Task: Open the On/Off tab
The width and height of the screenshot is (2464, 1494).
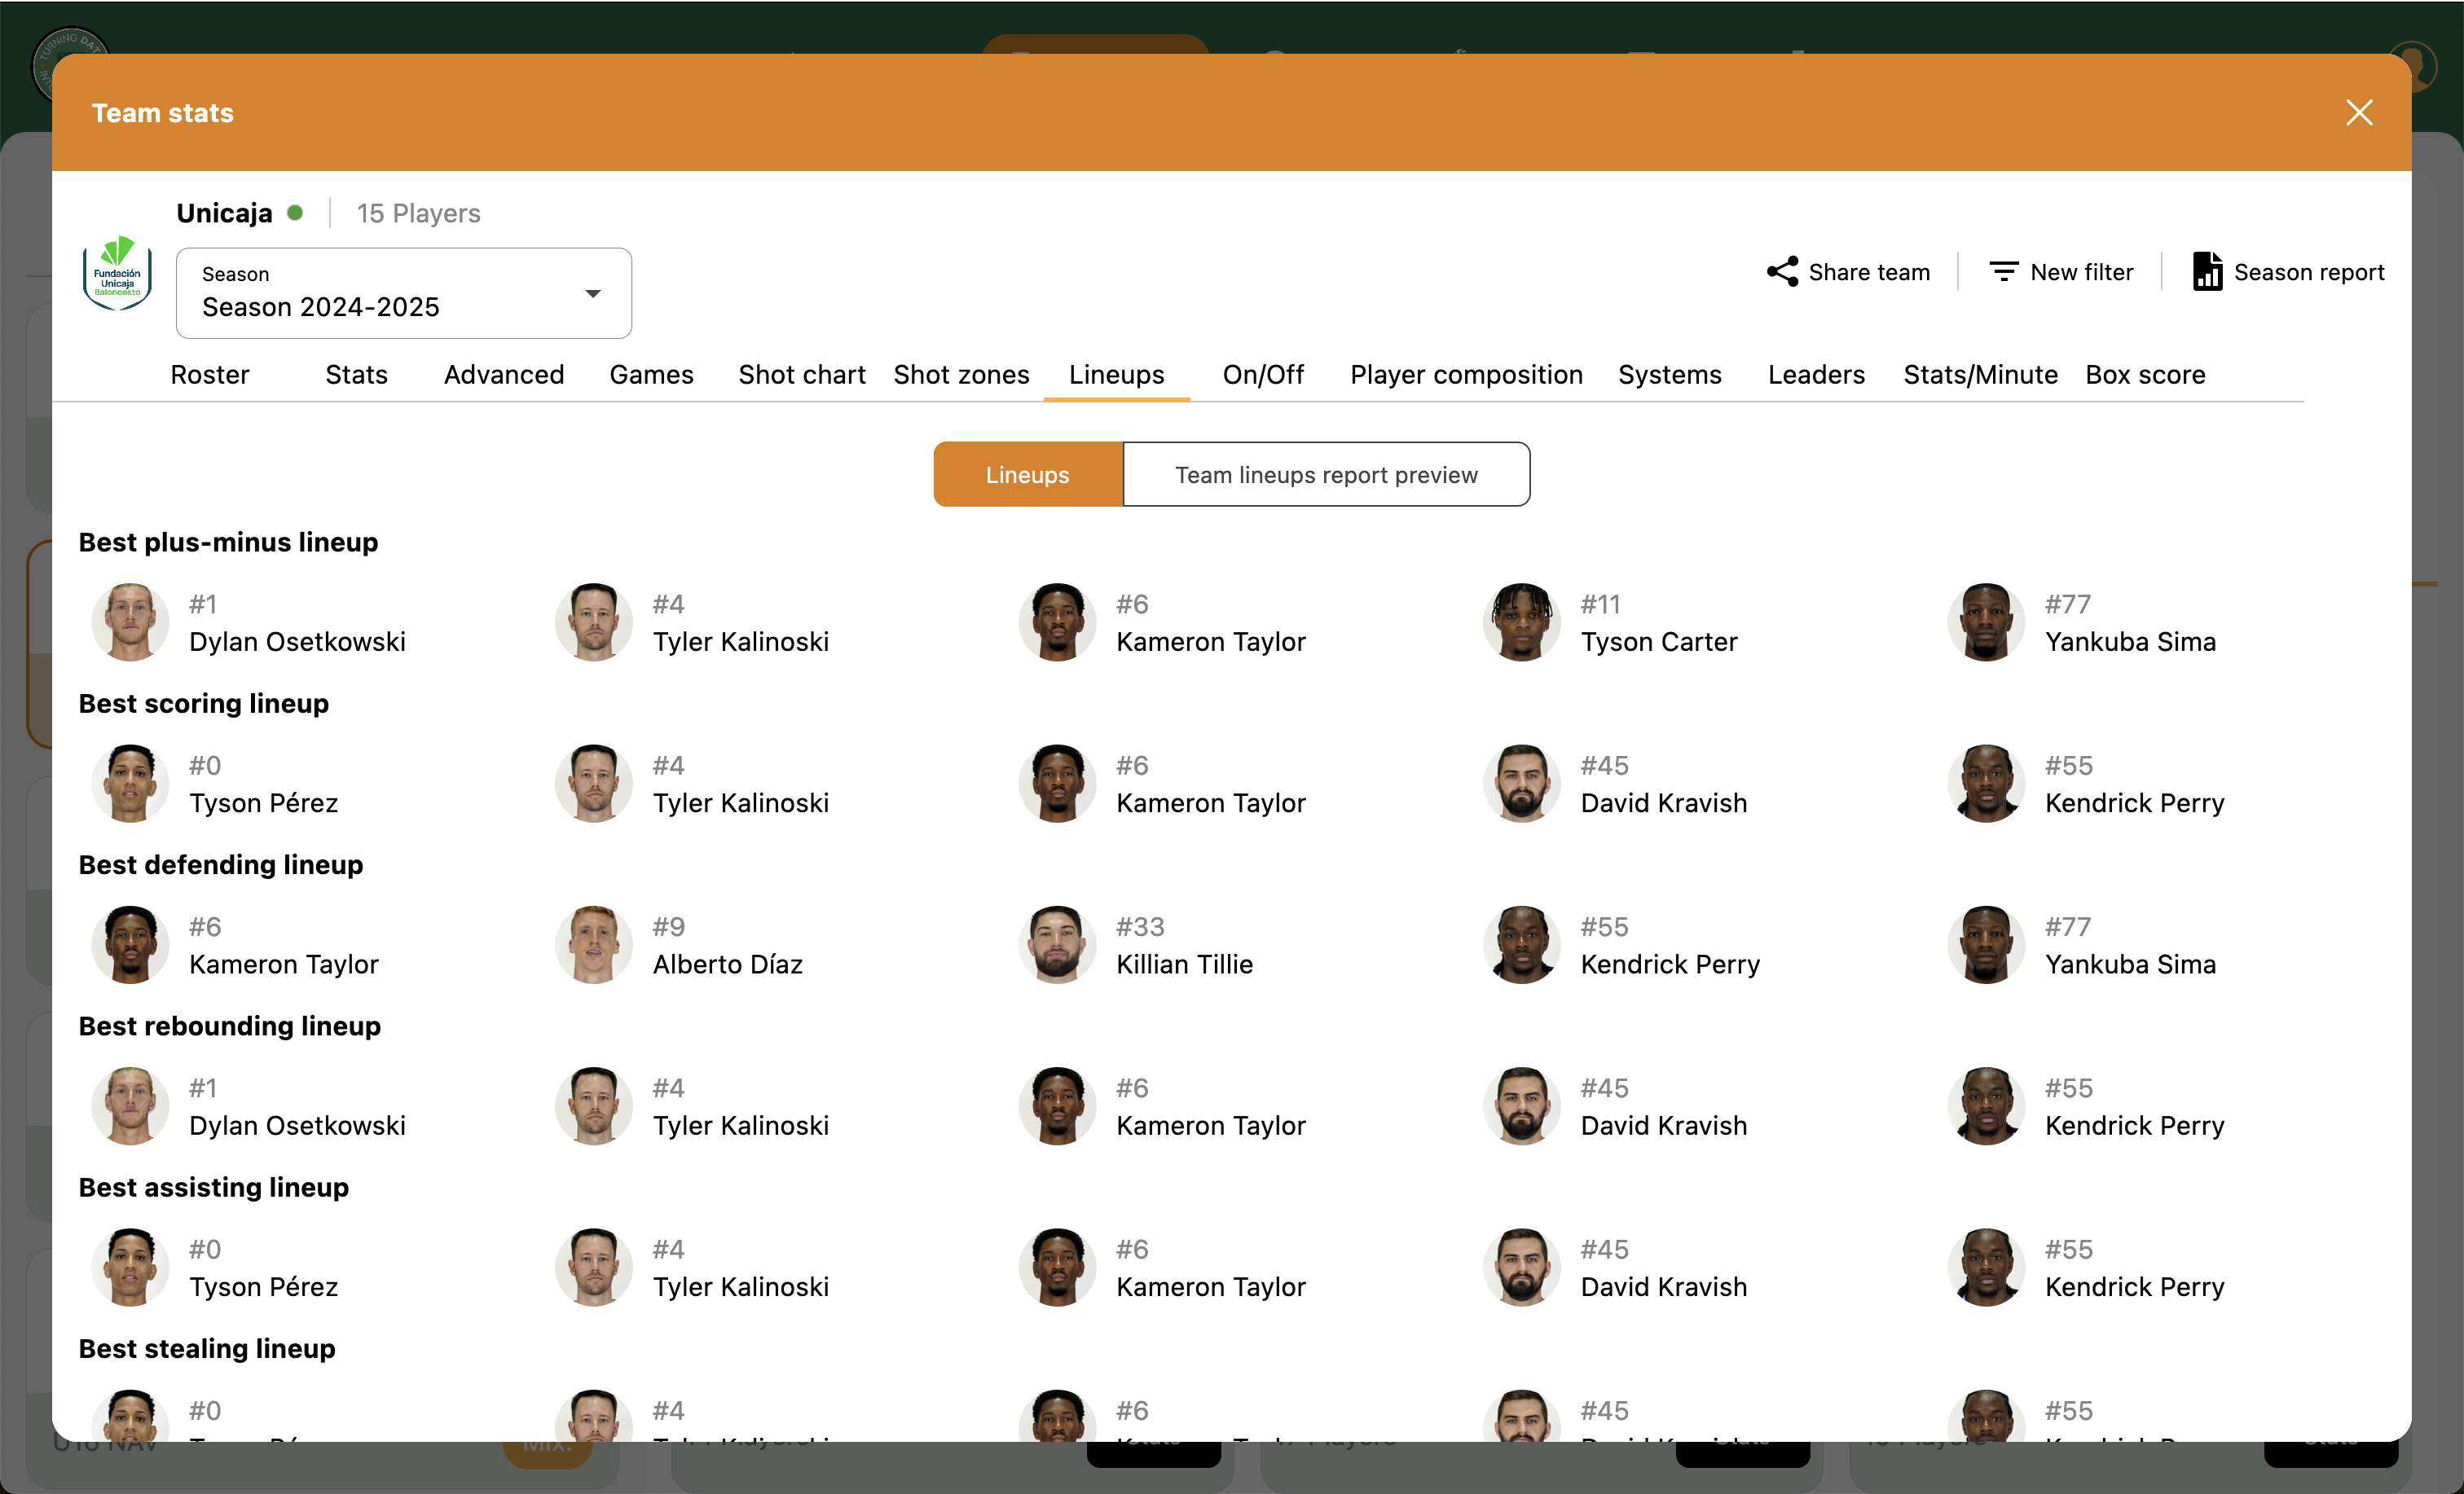Action: 1263,375
